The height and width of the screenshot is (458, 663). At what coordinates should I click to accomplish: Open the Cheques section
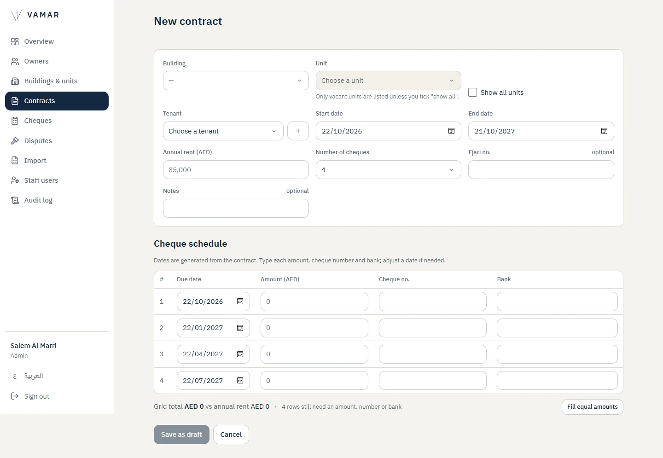tap(57, 121)
